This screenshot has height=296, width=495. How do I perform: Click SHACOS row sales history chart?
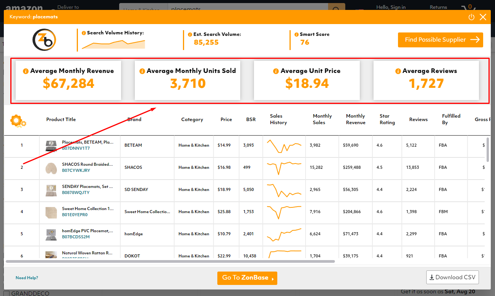[284, 168]
